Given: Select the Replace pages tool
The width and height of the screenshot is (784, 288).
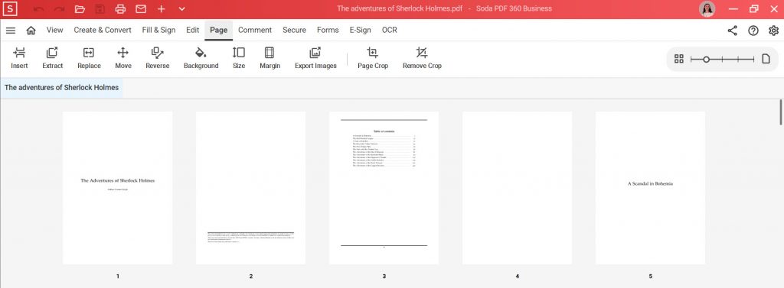Looking at the screenshot, I should (89, 58).
